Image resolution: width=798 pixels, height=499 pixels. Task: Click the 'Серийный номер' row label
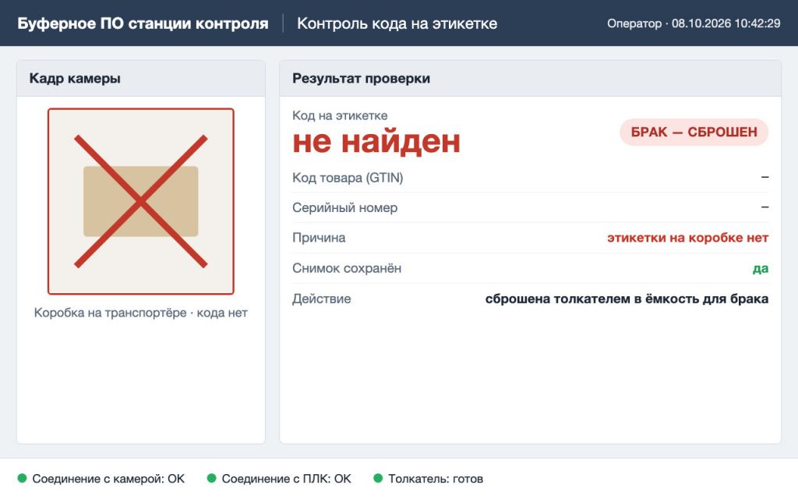coord(345,207)
